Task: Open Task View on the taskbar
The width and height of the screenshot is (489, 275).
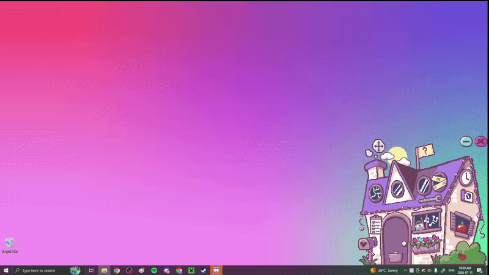Action: [x=91, y=270]
